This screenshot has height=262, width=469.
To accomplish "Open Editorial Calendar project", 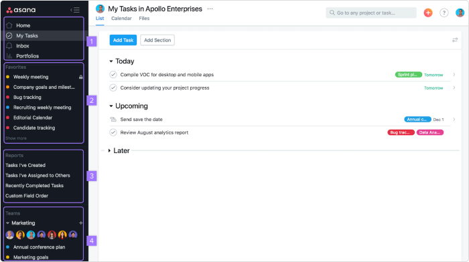I will [33, 118].
